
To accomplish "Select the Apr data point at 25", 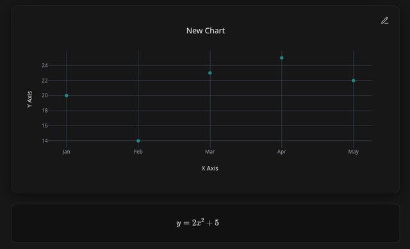I will click(282, 58).
